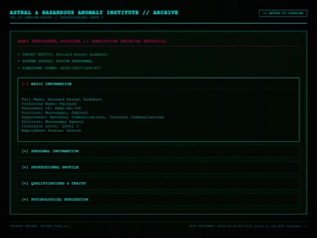Screen dimensions: 317x238
Task: Click the Last Reviewed footer text
Action: (x=248, y=226)
